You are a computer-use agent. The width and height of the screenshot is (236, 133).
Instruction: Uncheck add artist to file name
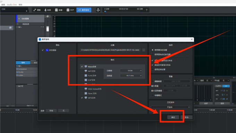tap(152, 65)
